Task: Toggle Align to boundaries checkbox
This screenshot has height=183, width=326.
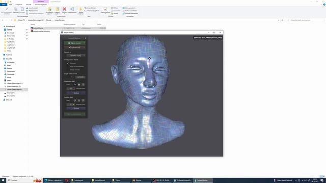Action: (68, 67)
